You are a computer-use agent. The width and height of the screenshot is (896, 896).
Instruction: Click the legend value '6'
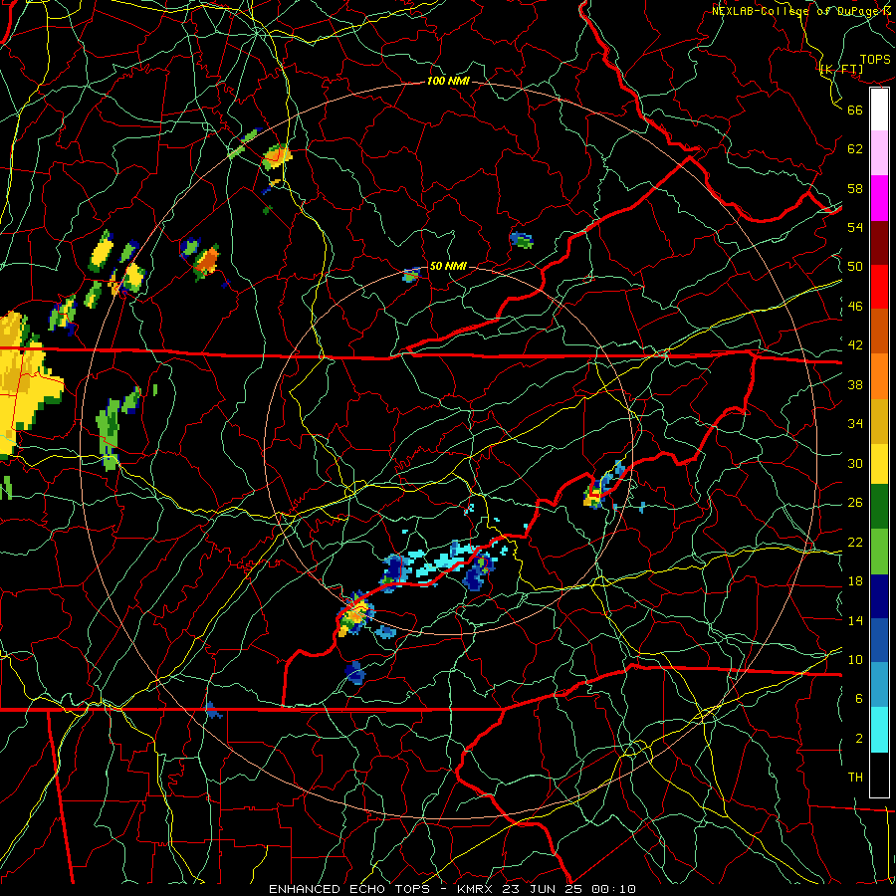859,699
